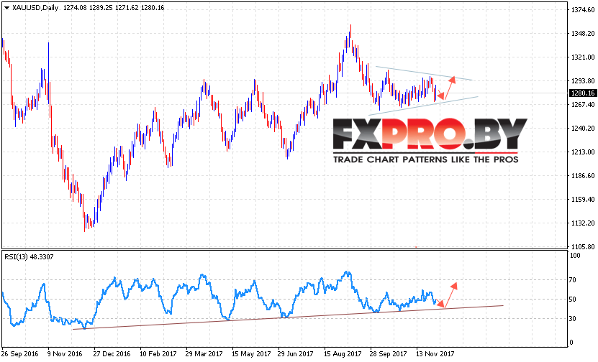This screenshot has height=362, width=598.
Task: Select the upper triangle trendline on price chart
Action: pos(424,73)
